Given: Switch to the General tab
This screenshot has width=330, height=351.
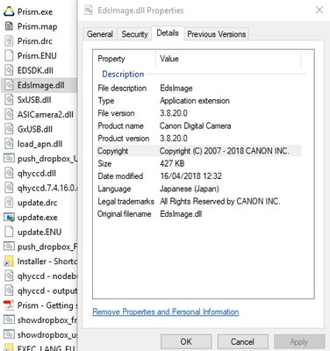Looking at the screenshot, I should (100, 34).
